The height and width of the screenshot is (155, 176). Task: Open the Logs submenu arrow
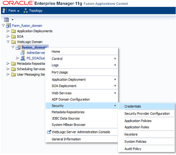click(115, 65)
